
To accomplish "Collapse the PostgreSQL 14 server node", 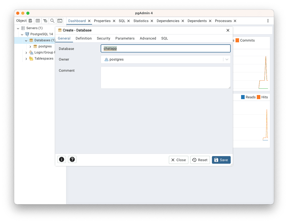I will [22, 34].
